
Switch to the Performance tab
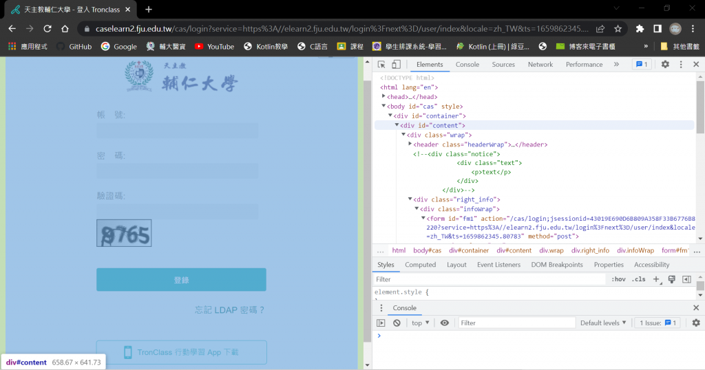pyautogui.click(x=584, y=64)
